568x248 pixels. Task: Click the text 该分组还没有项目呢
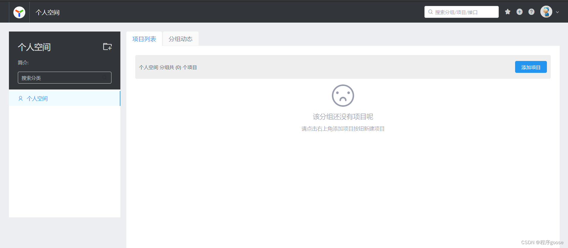point(343,117)
